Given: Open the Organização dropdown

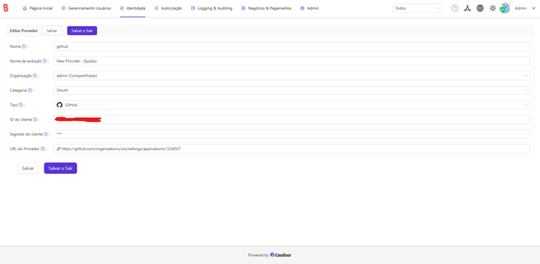Looking at the screenshot, I should tap(292, 75).
